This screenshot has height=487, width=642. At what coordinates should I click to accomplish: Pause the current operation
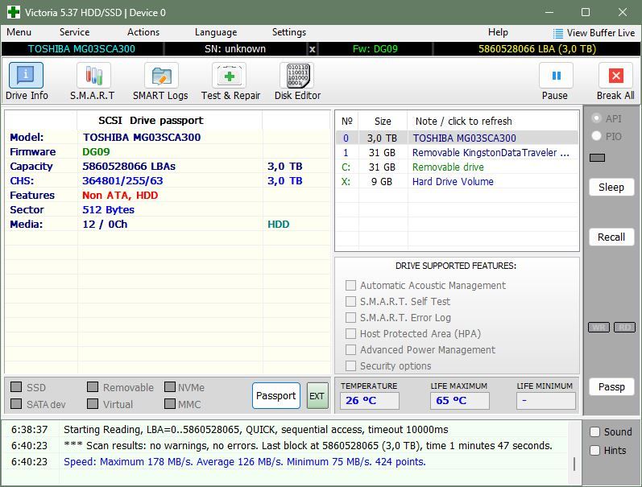point(556,76)
